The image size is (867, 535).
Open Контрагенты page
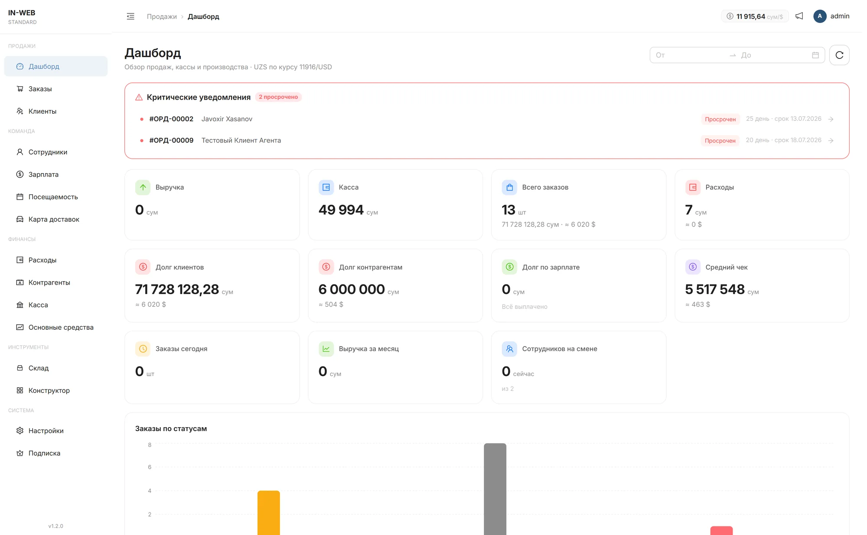pyautogui.click(x=56, y=282)
